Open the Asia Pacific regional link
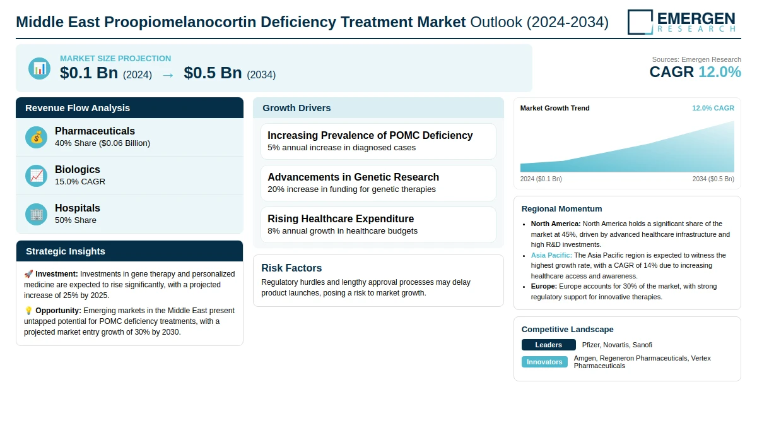Viewport: 757px width, 442px height. click(551, 255)
